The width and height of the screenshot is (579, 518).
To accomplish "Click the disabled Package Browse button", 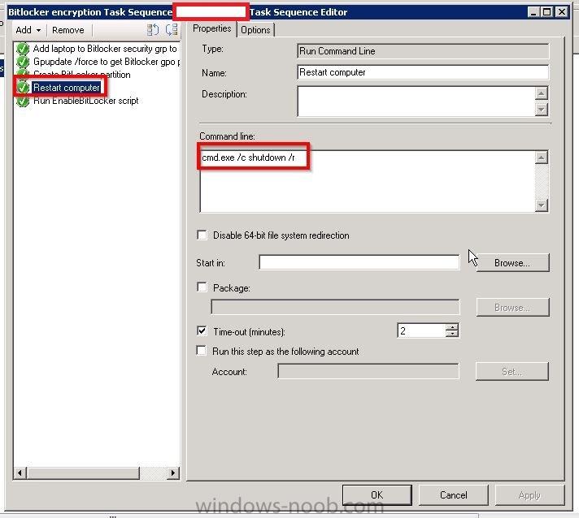I will tap(512, 307).
